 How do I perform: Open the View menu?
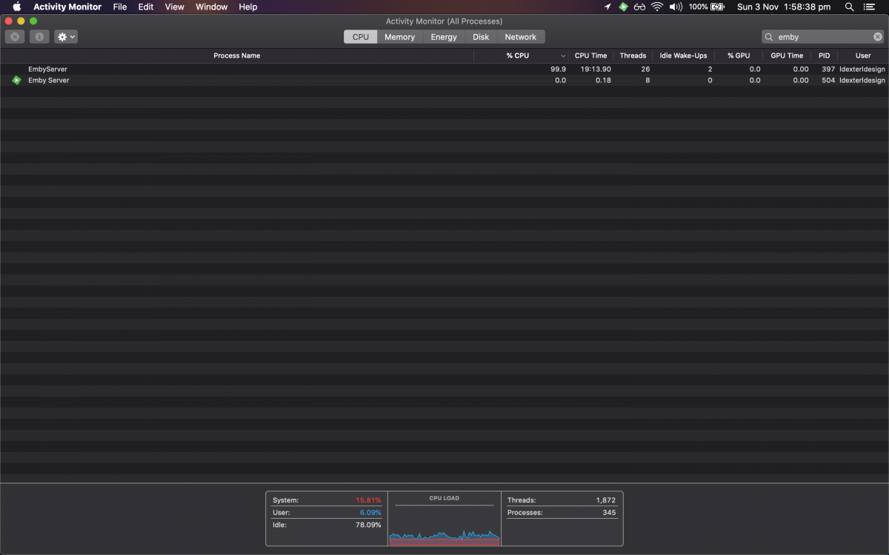coord(175,7)
